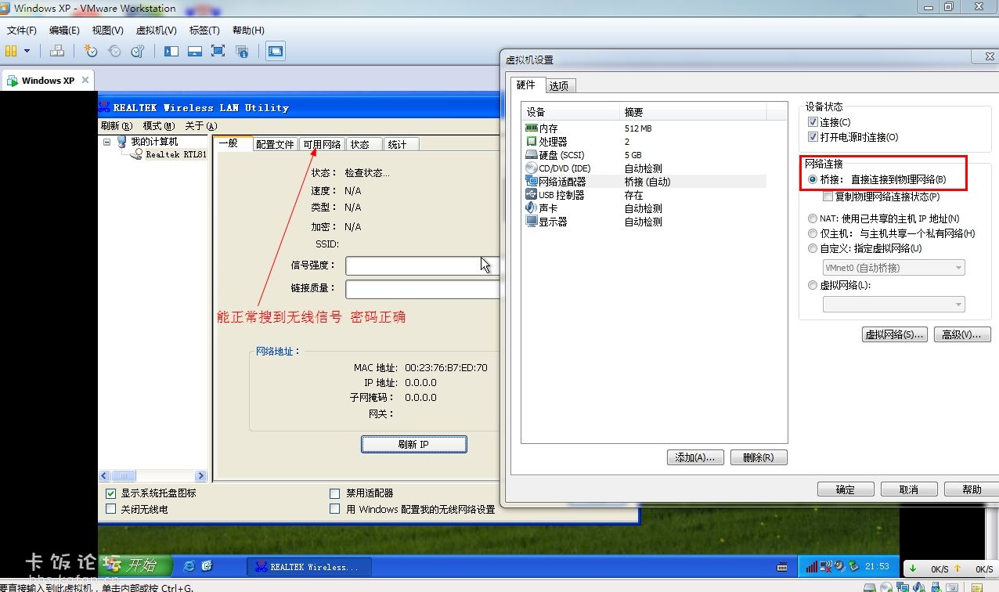Click the console view toolbar icon

coord(275,51)
